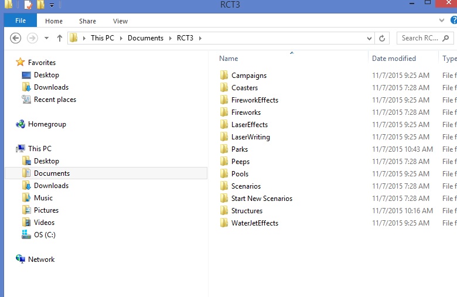The width and height of the screenshot is (457, 297).
Task: Click Documents in the breadcrumb path
Action: (145, 38)
